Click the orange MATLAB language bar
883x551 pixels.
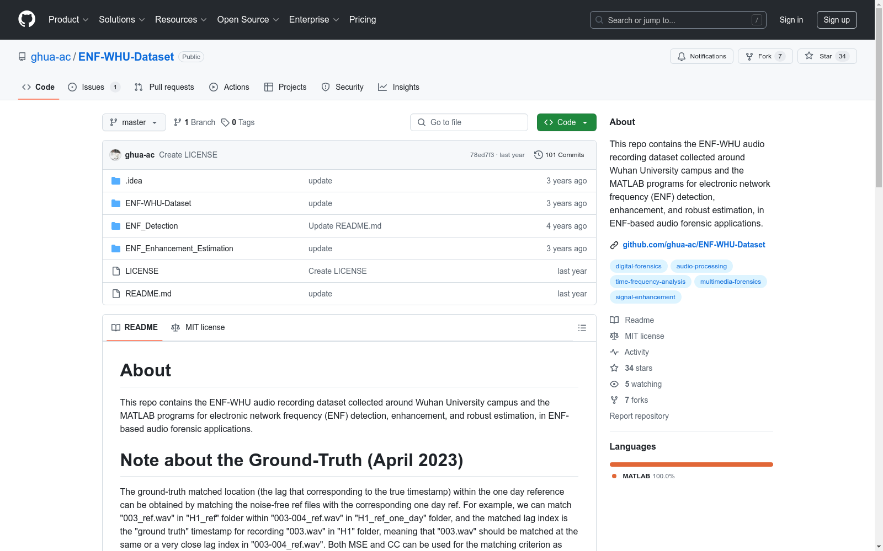pyautogui.click(x=691, y=464)
